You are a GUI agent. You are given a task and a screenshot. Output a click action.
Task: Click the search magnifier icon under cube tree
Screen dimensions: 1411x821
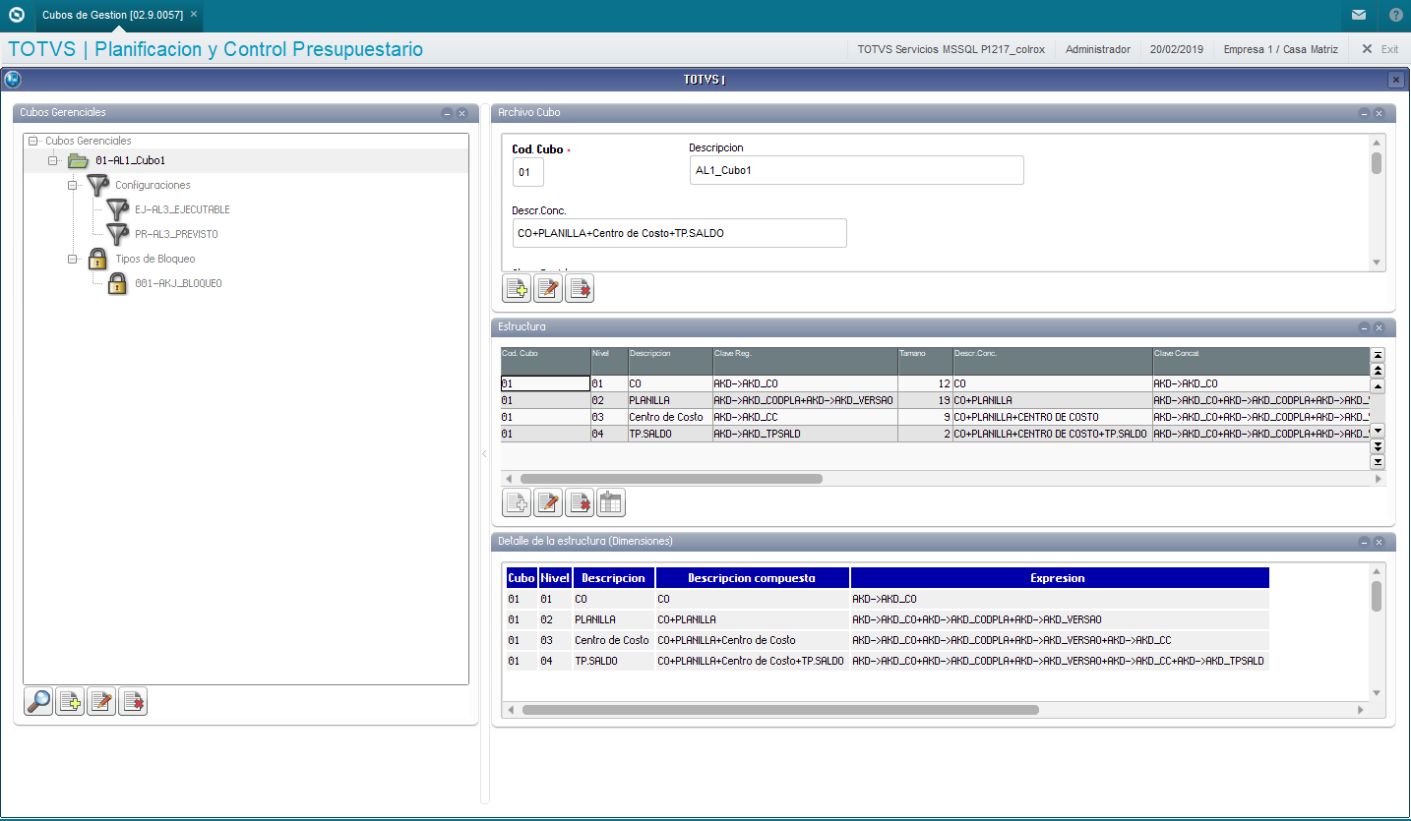(x=38, y=702)
